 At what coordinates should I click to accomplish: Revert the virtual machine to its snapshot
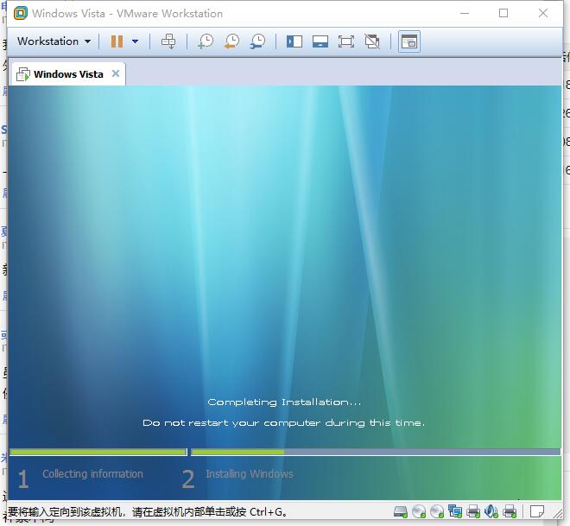pyautogui.click(x=231, y=41)
